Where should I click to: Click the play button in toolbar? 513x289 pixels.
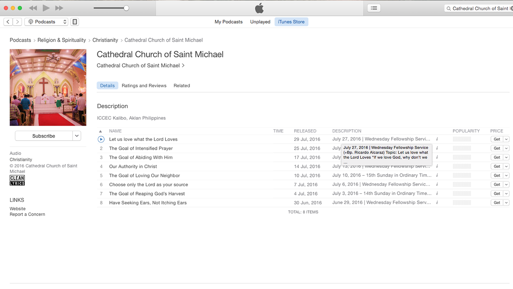pyautogui.click(x=46, y=8)
